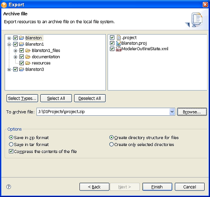Click the documentation folder icon

click(28, 57)
